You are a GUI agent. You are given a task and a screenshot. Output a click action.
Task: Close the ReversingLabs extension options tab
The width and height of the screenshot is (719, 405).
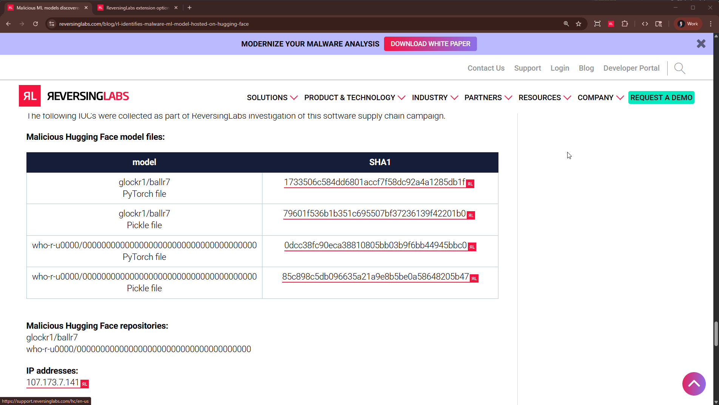point(176,8)
